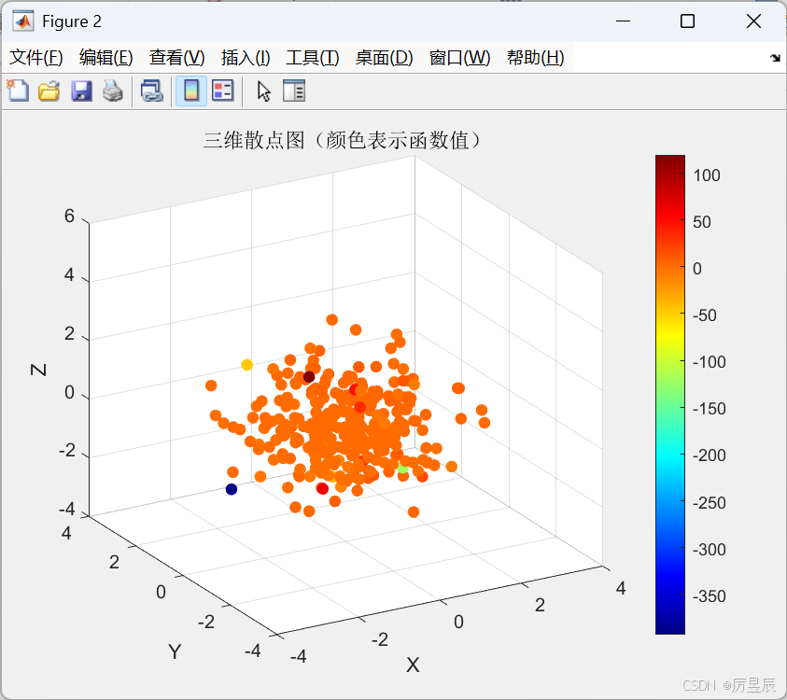Click the dark blue scatter point

tap(232, 489)
